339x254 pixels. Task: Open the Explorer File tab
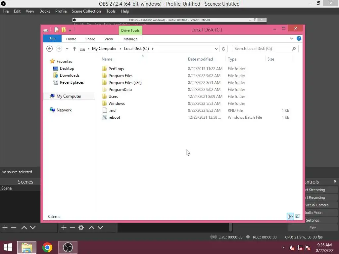click(52, 39)
